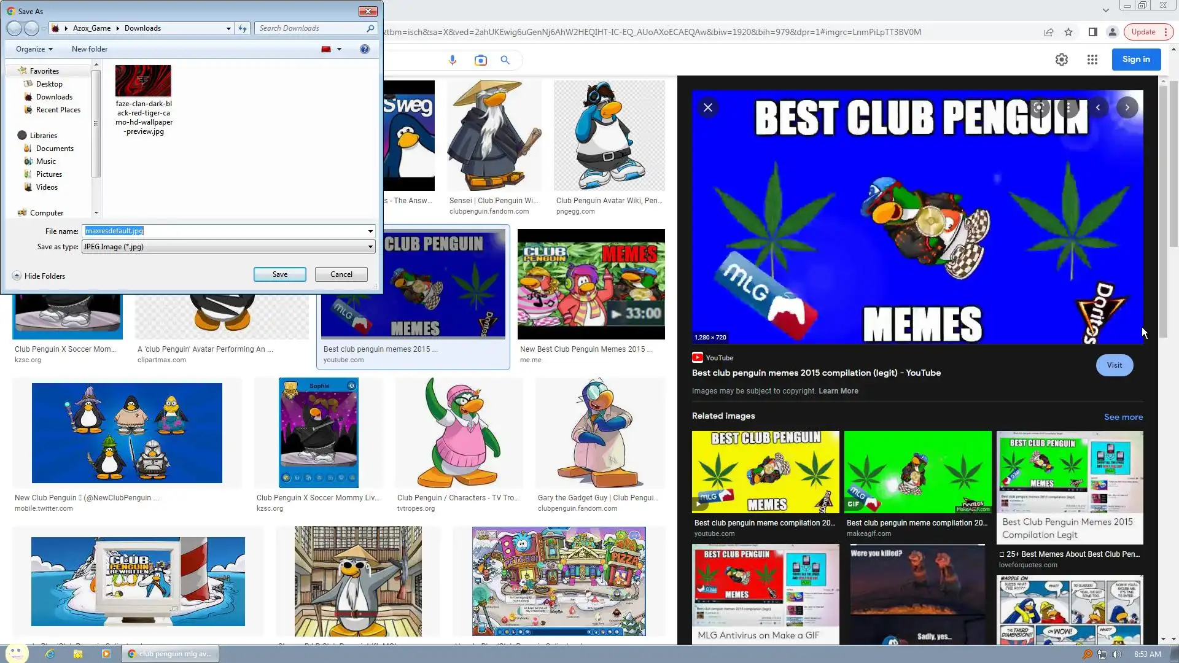Image resolution: width=1179 pixels, height=663 pixels.
Task: Select Pictures in the Libraries tree
Action: (49, 174)
